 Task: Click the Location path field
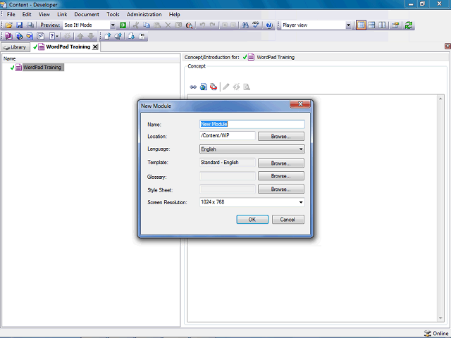(227, 136)
